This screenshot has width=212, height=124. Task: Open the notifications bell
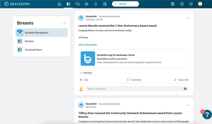96,4
